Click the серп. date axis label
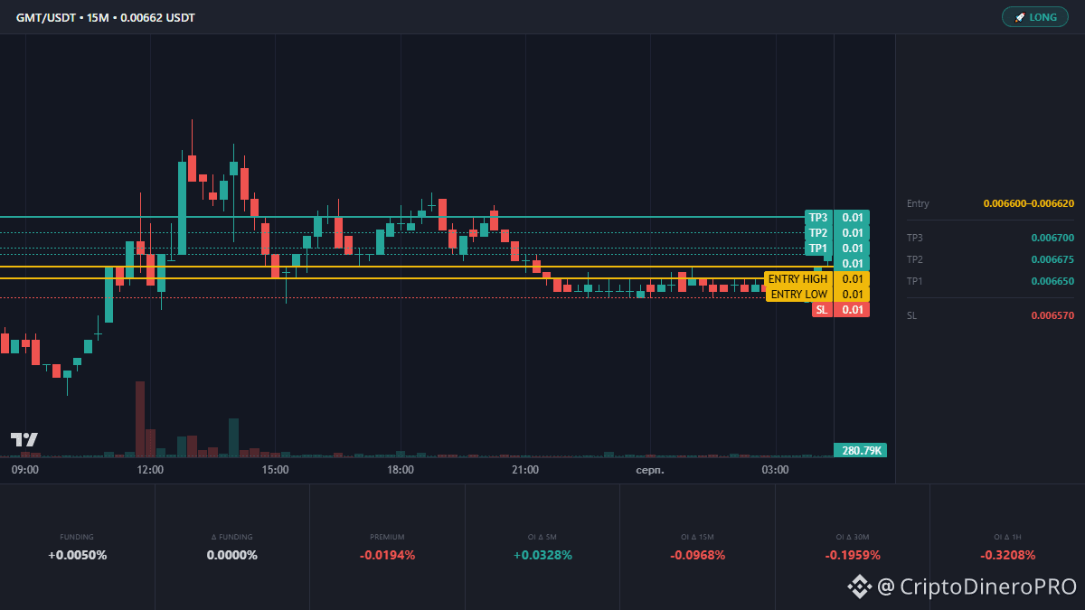Screen dimensions: 1085x610 [650, 471]
